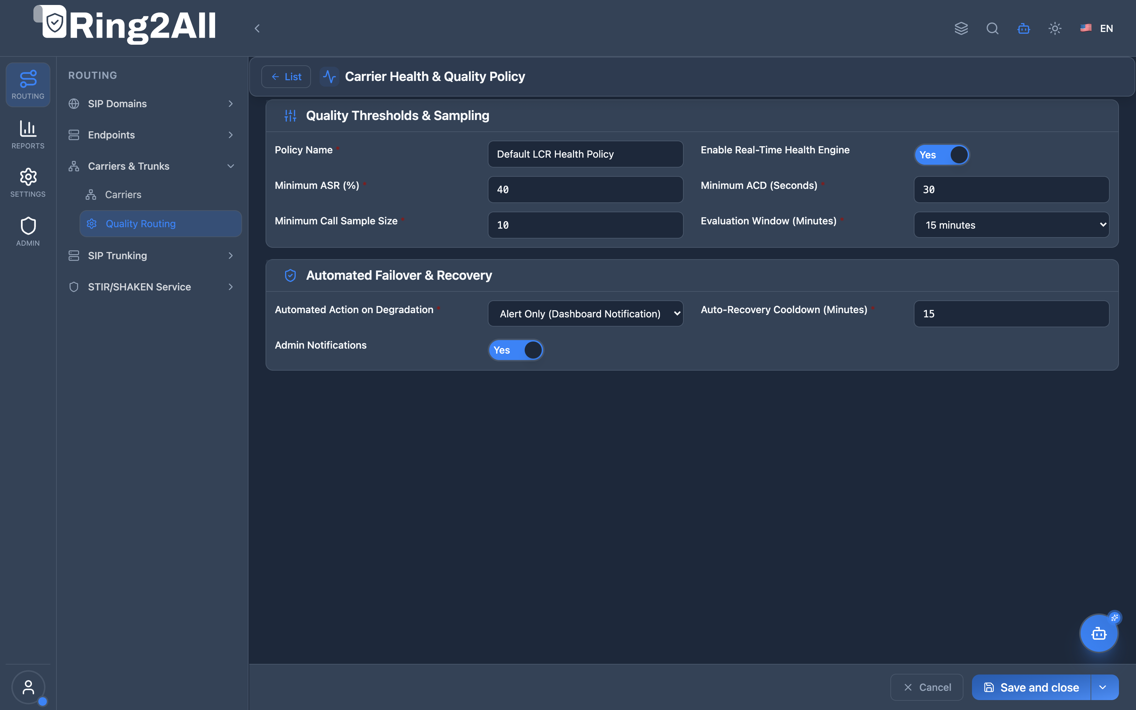
Task: Open the layers stack icon in header
Action: point(961,28)
